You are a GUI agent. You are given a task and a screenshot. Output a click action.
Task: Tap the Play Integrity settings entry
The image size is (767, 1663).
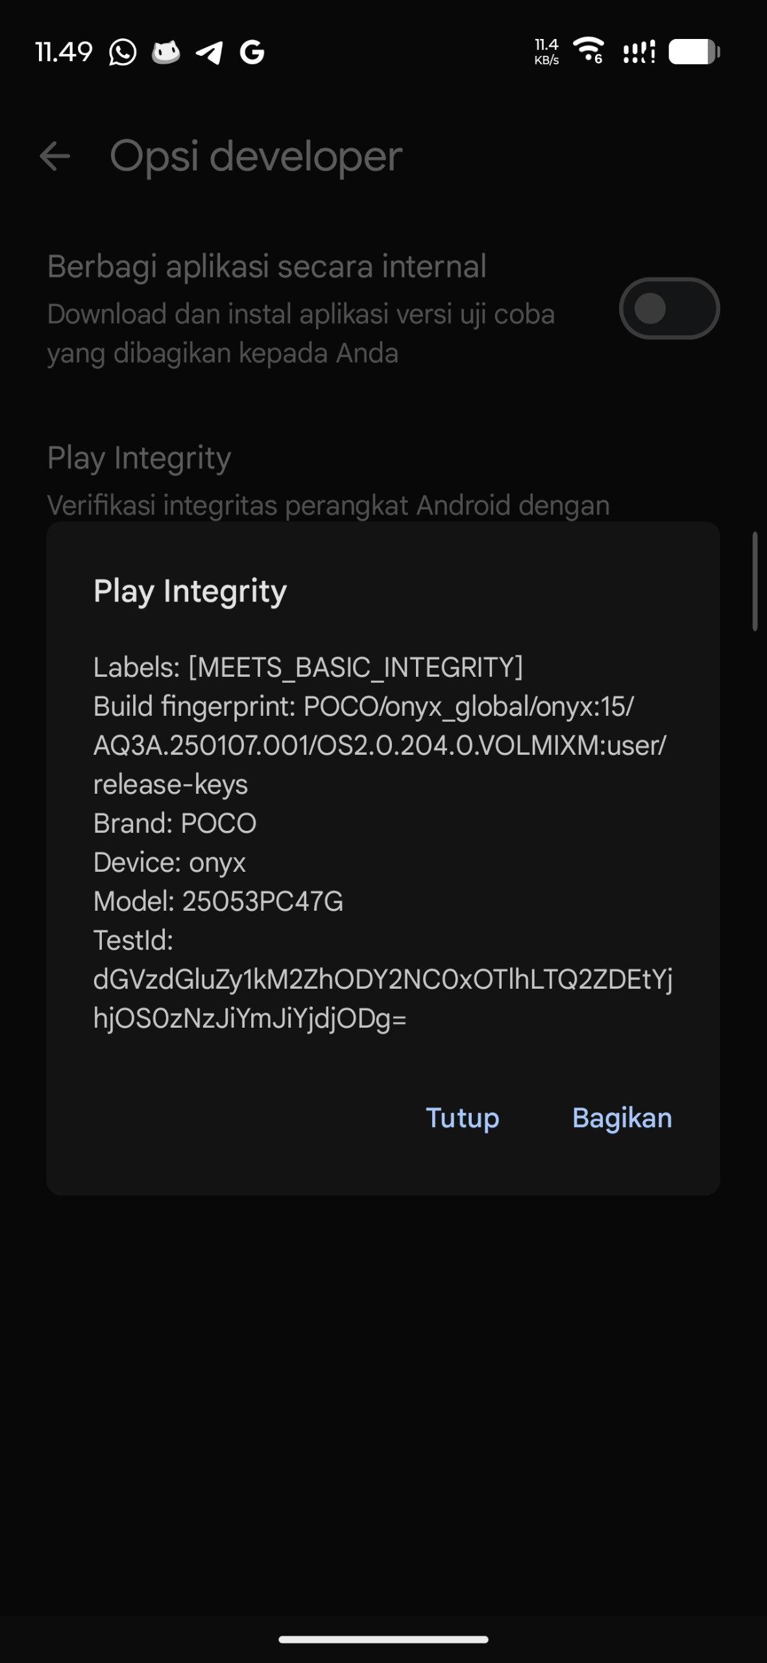point(139,459)
